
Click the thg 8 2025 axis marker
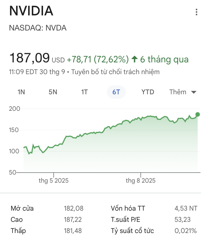coord(141,181)
